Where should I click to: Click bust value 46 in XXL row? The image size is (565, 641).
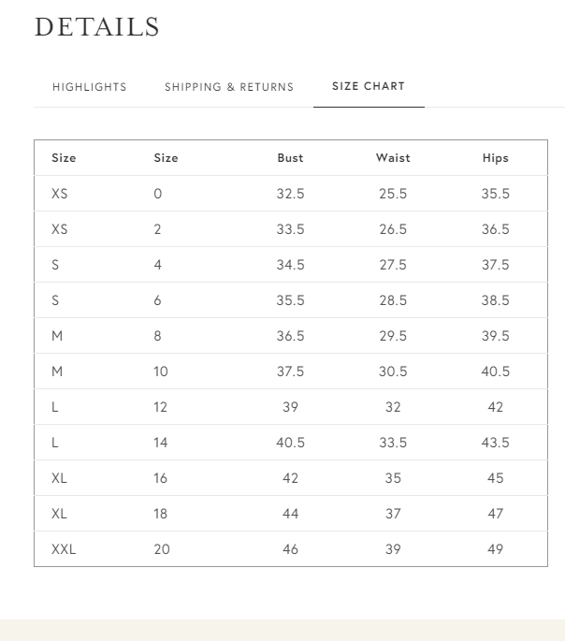(x=290, y=549)
